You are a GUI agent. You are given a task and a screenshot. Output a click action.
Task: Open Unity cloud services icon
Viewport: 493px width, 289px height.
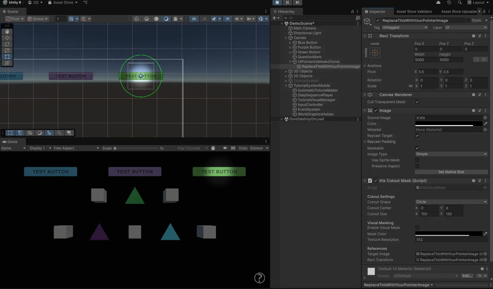pyautogui.click(x=438, y=2)
